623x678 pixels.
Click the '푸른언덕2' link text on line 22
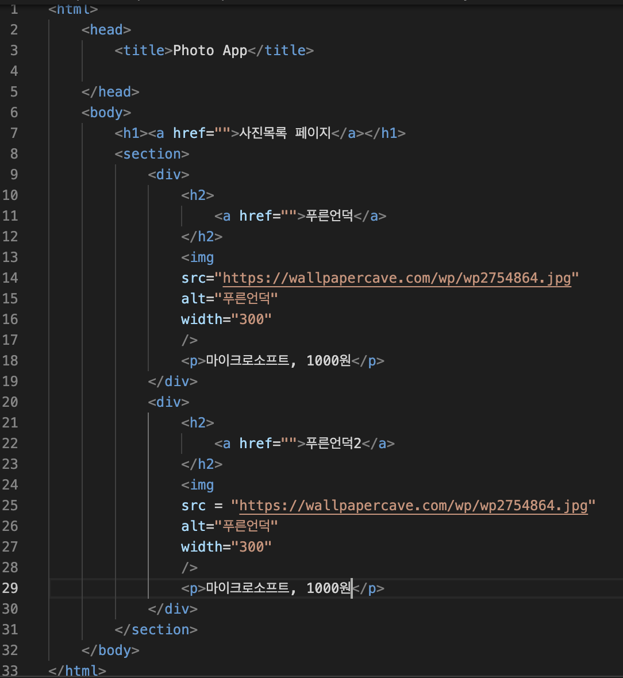click(333, 443)
